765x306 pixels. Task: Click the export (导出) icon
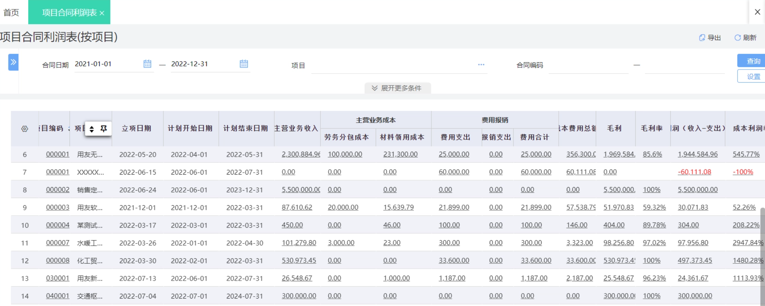pos(702,38)
